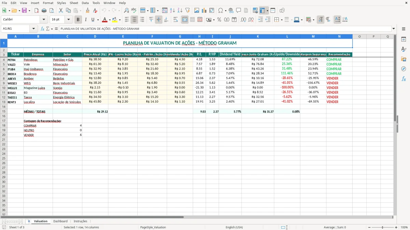Viewport: 410px width, 230px height.
Task: Open Borders dropdown arrow
Action: point(282,20)
